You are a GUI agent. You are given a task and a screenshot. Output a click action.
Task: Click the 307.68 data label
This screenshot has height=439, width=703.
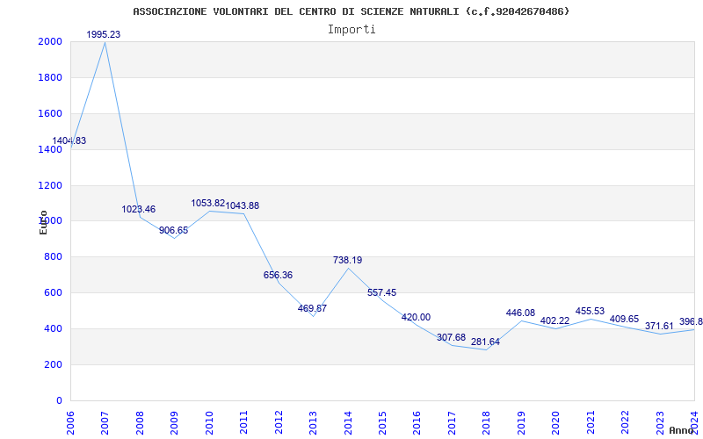pyautogui.click(x=452, y=337)
